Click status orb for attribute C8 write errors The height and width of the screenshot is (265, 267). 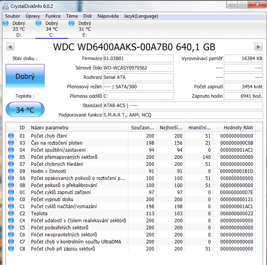pyautogui.click(x=11, y=249)
